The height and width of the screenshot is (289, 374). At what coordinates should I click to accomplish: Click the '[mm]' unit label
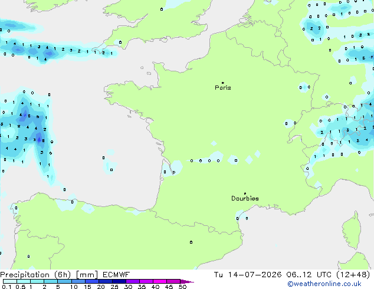(87, 275)
